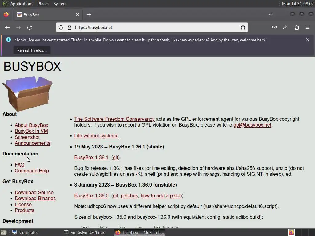Click the BusyBox box logo image
The width and height of the screenshot is (315, 236).
point(27,93)
